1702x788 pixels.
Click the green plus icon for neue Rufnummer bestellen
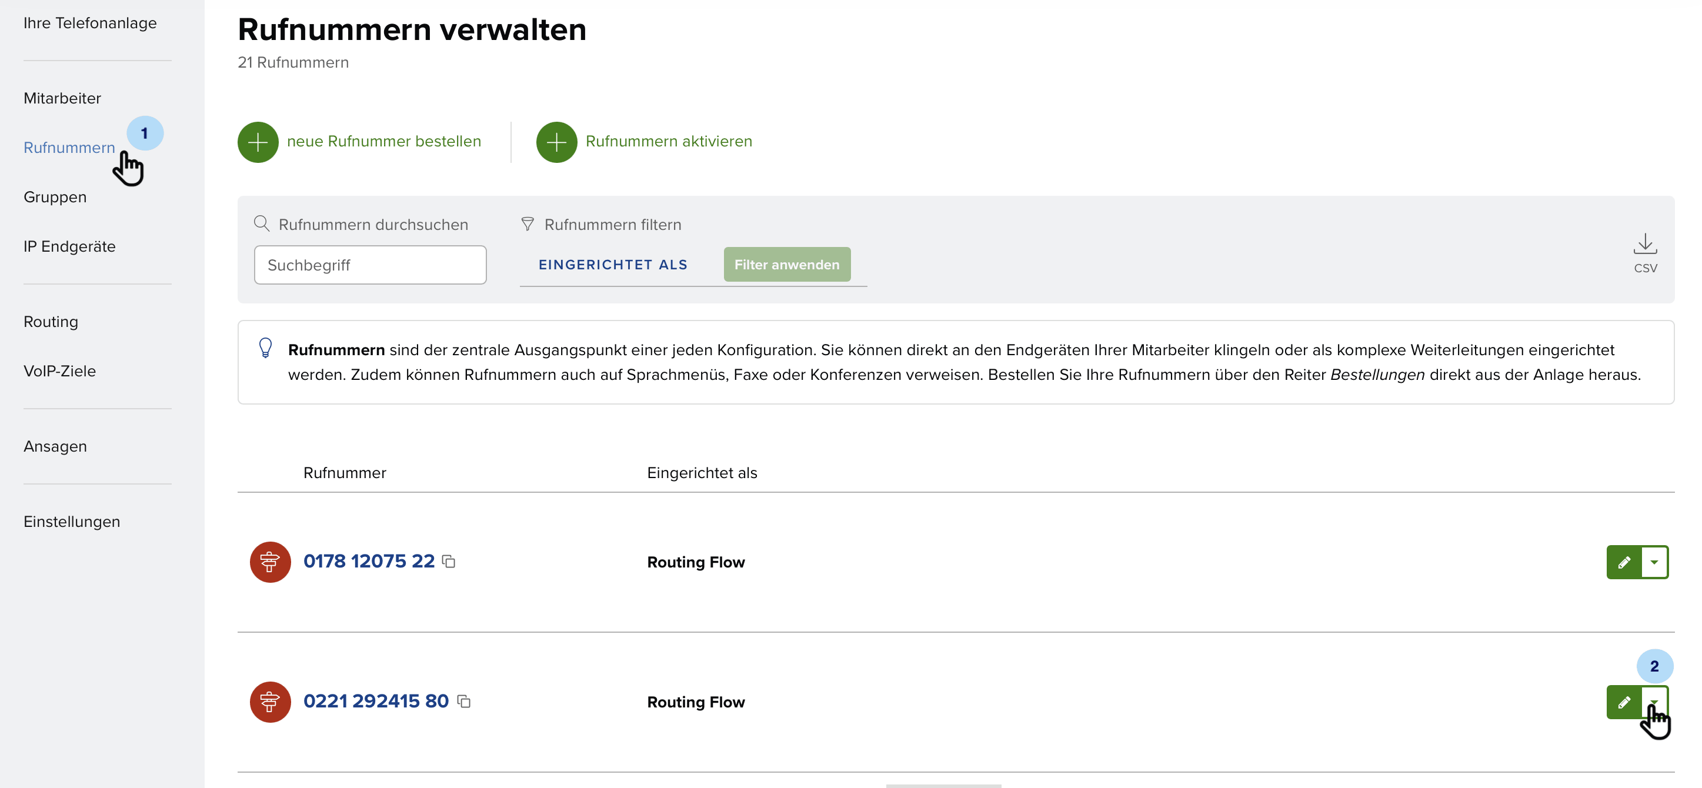click(x=258, y=142)
